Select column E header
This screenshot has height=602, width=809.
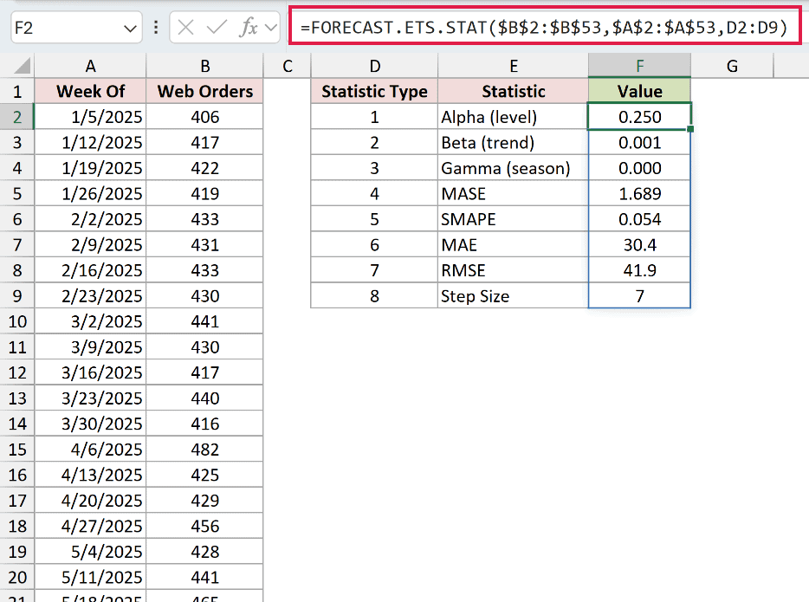514,66
